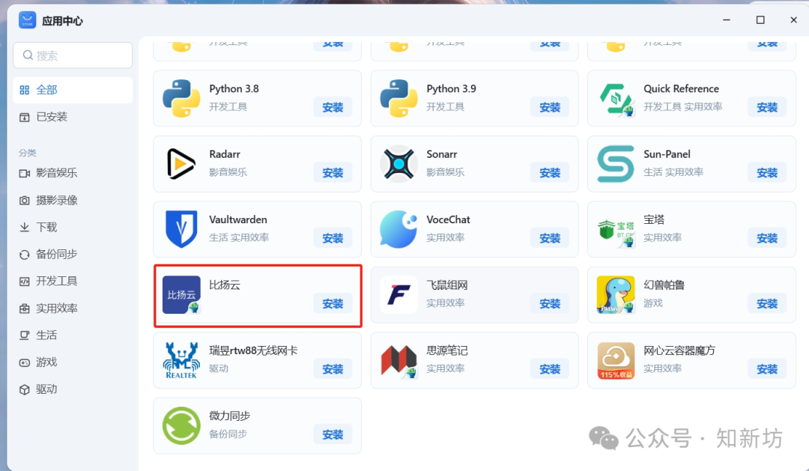This screenshot has height=471, width=809.
Task: Click the 驱动 cube icon in the sidebar
Action: click(24, 389)
